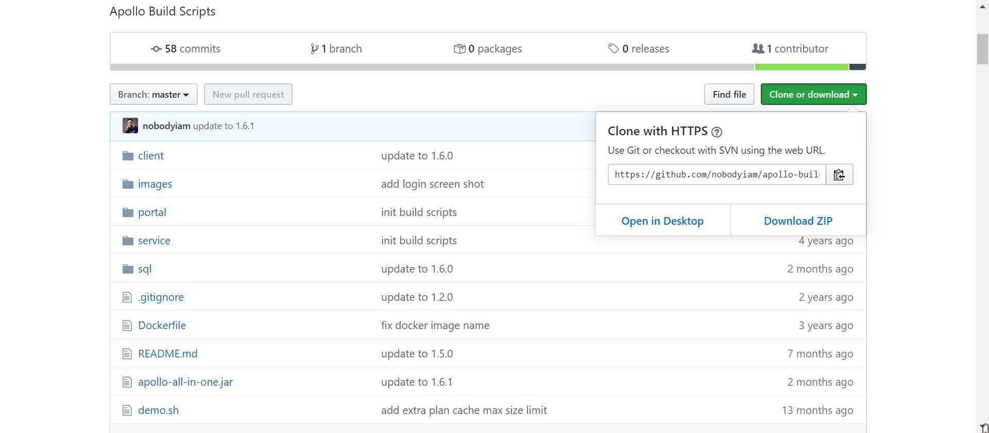Open the 0 packages link

(x=487, y=49)
